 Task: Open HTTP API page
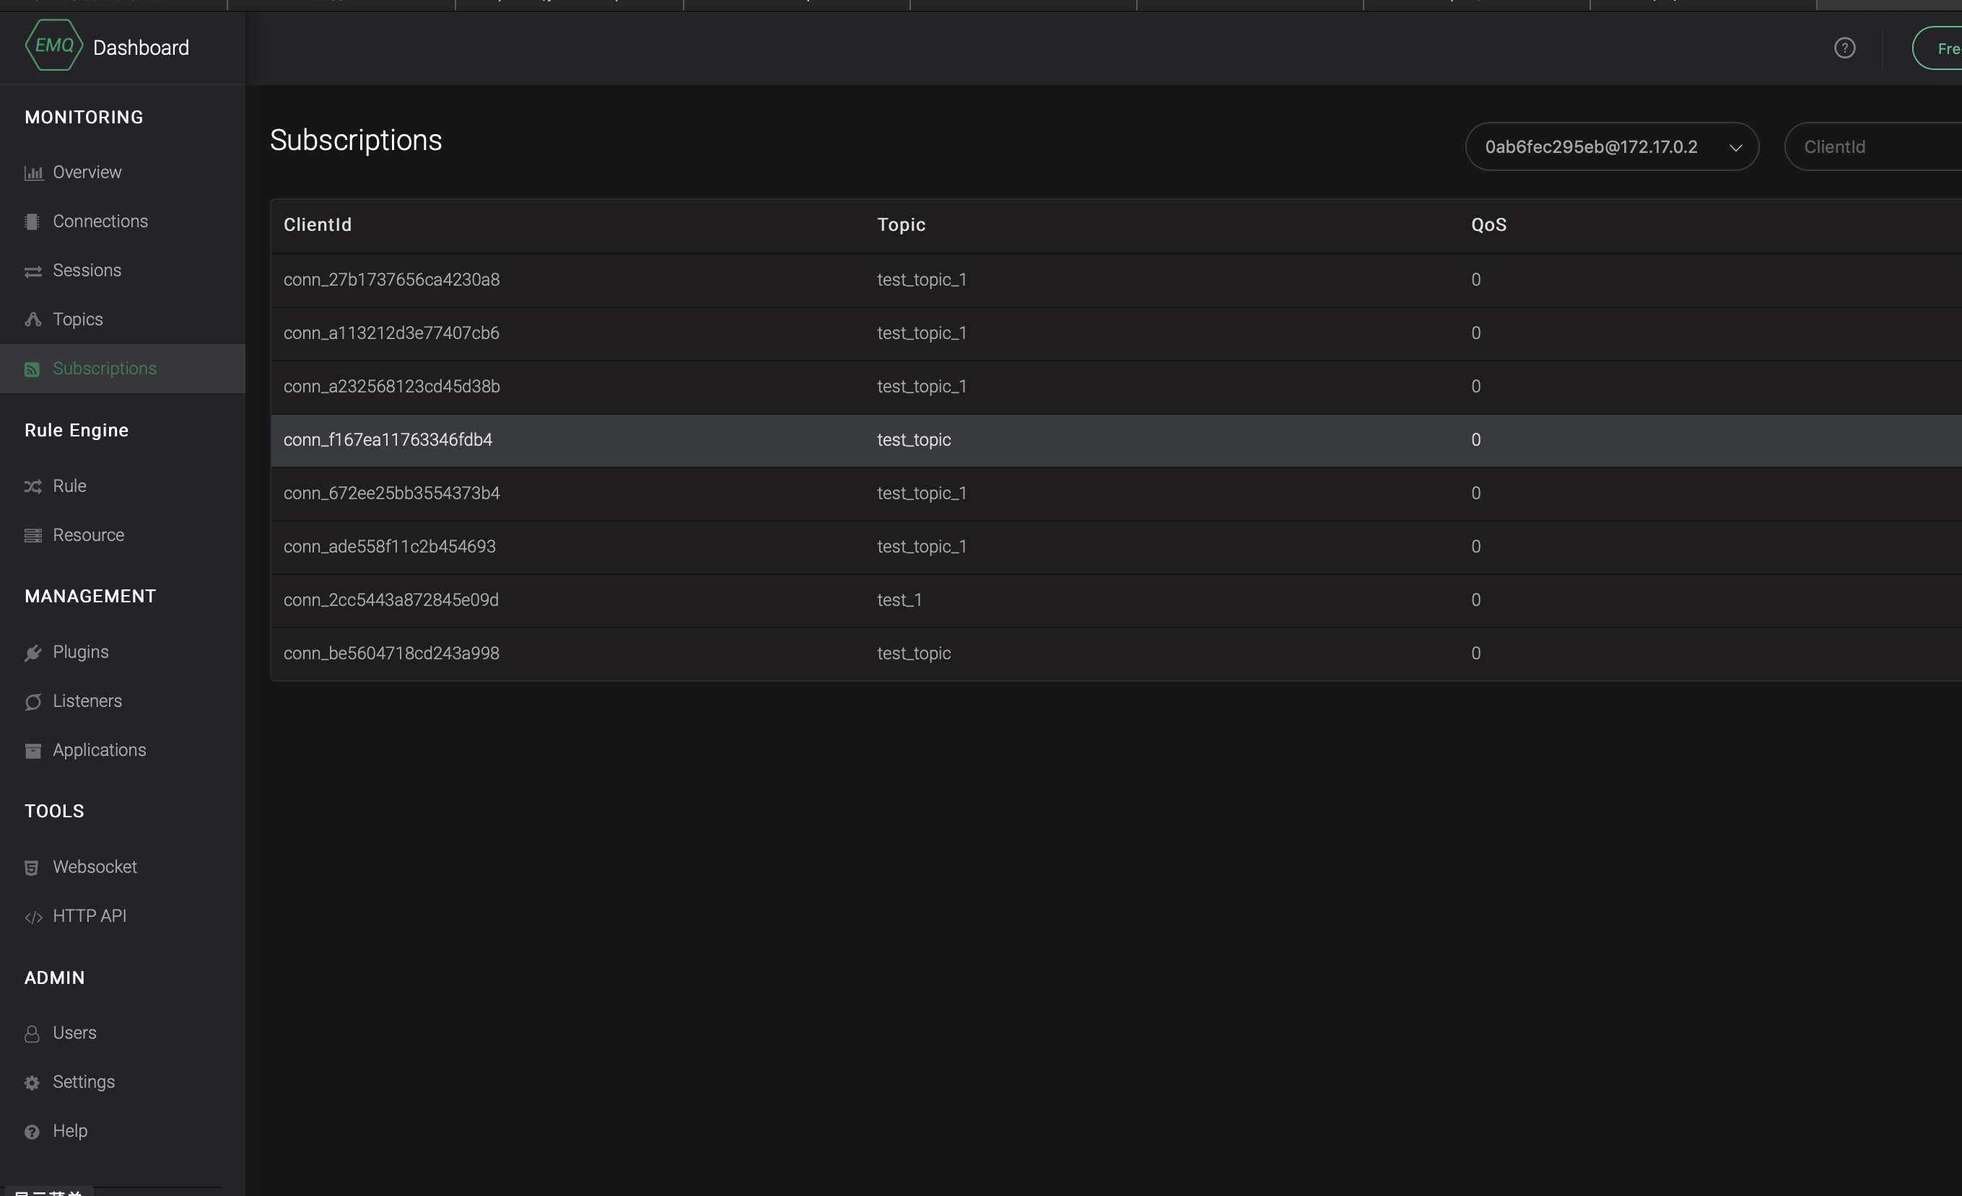(90, 916)
